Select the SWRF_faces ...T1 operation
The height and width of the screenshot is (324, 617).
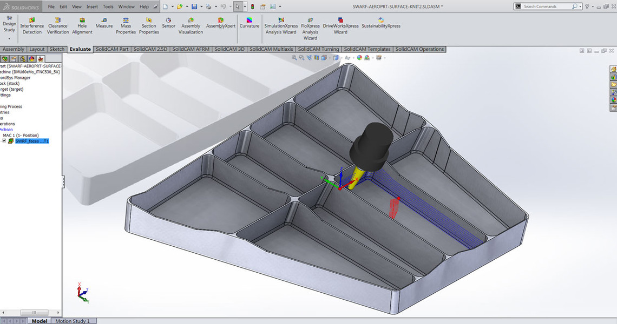(32, 141)
